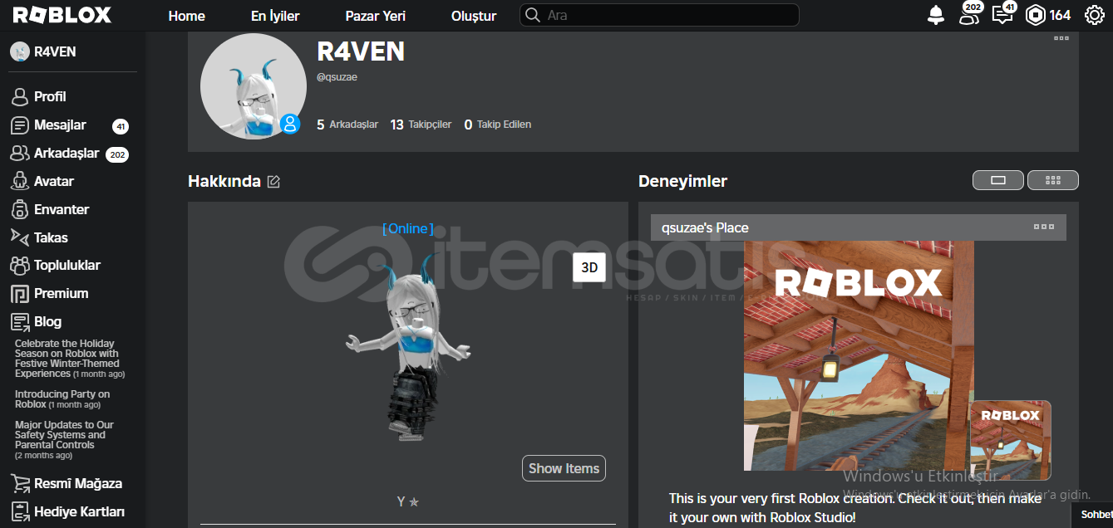The width and height of the screenshot is (1113, 528).
Task: Open the Introducing Party on Roblox blog post
Action: click(x=62, y=399)
